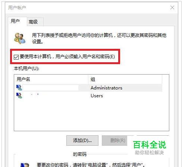Click the password section user icon
This screenshot has width=182, height=167.
coord(25,165)
